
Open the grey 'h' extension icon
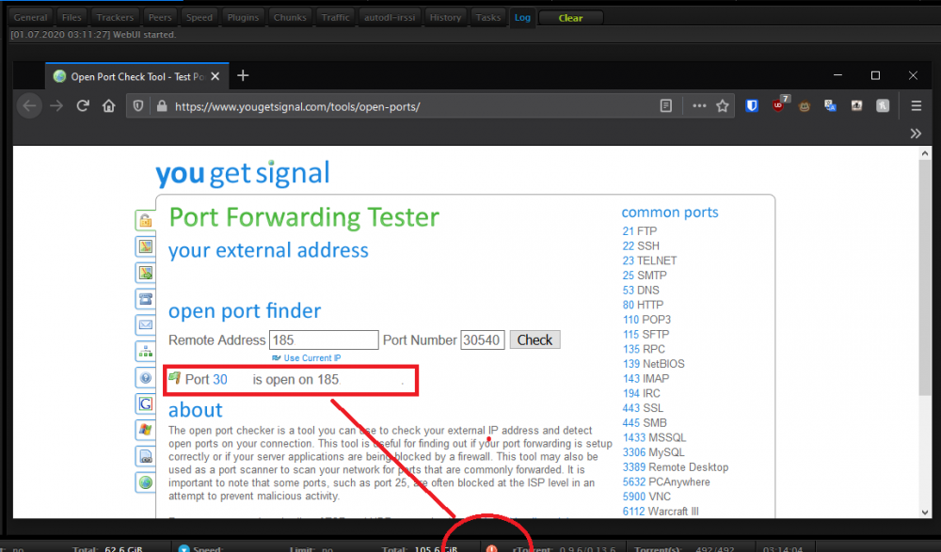click(x=883, y=106)
